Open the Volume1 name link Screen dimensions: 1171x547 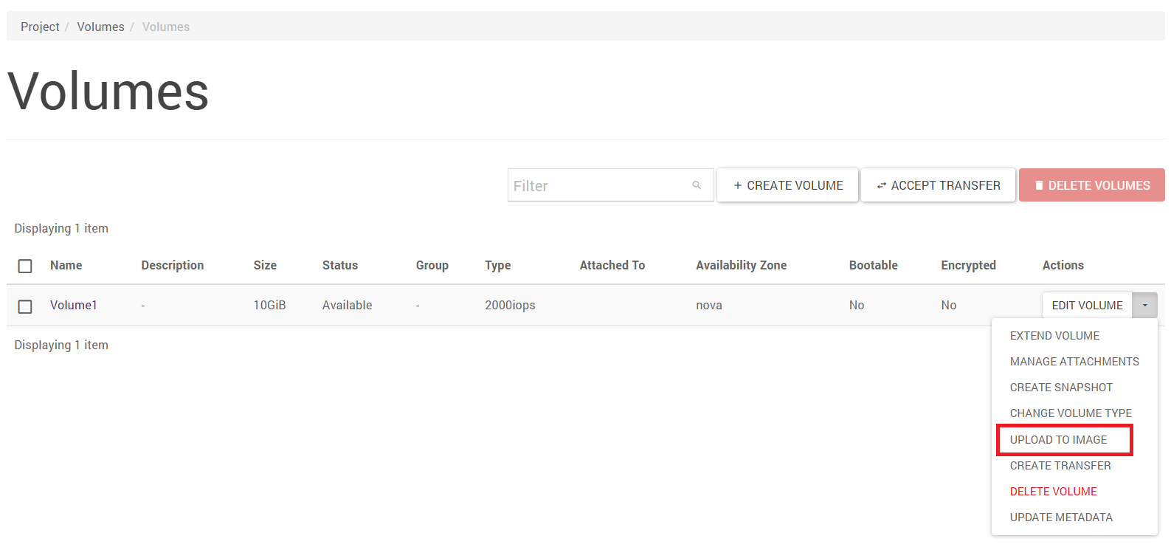[x=74, y=306]
